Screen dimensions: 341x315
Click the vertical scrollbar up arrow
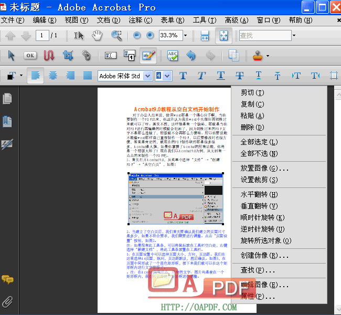(338, 94)
